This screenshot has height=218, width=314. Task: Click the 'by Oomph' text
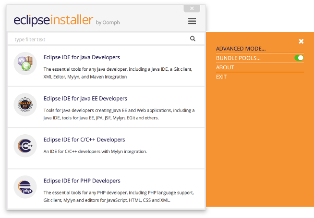pyautogui.click(x=108, y=22)
